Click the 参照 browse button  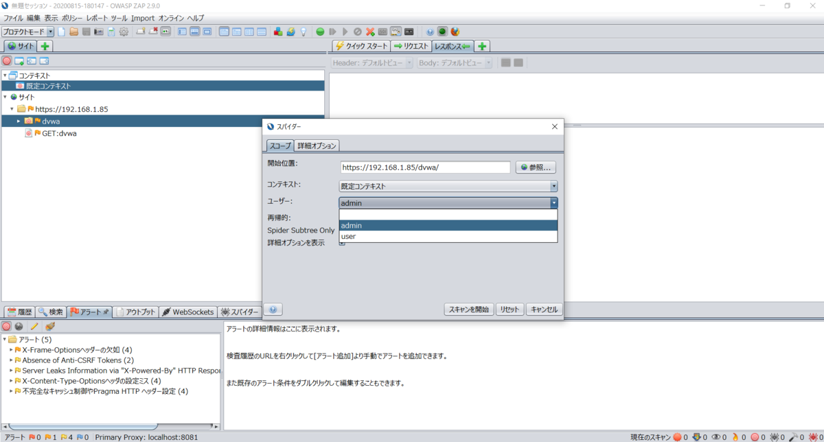click(x=536, y=167)
